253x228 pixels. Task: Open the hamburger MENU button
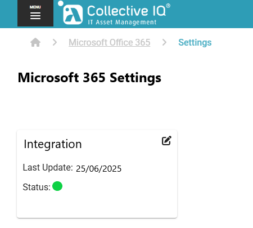[35, 13]
